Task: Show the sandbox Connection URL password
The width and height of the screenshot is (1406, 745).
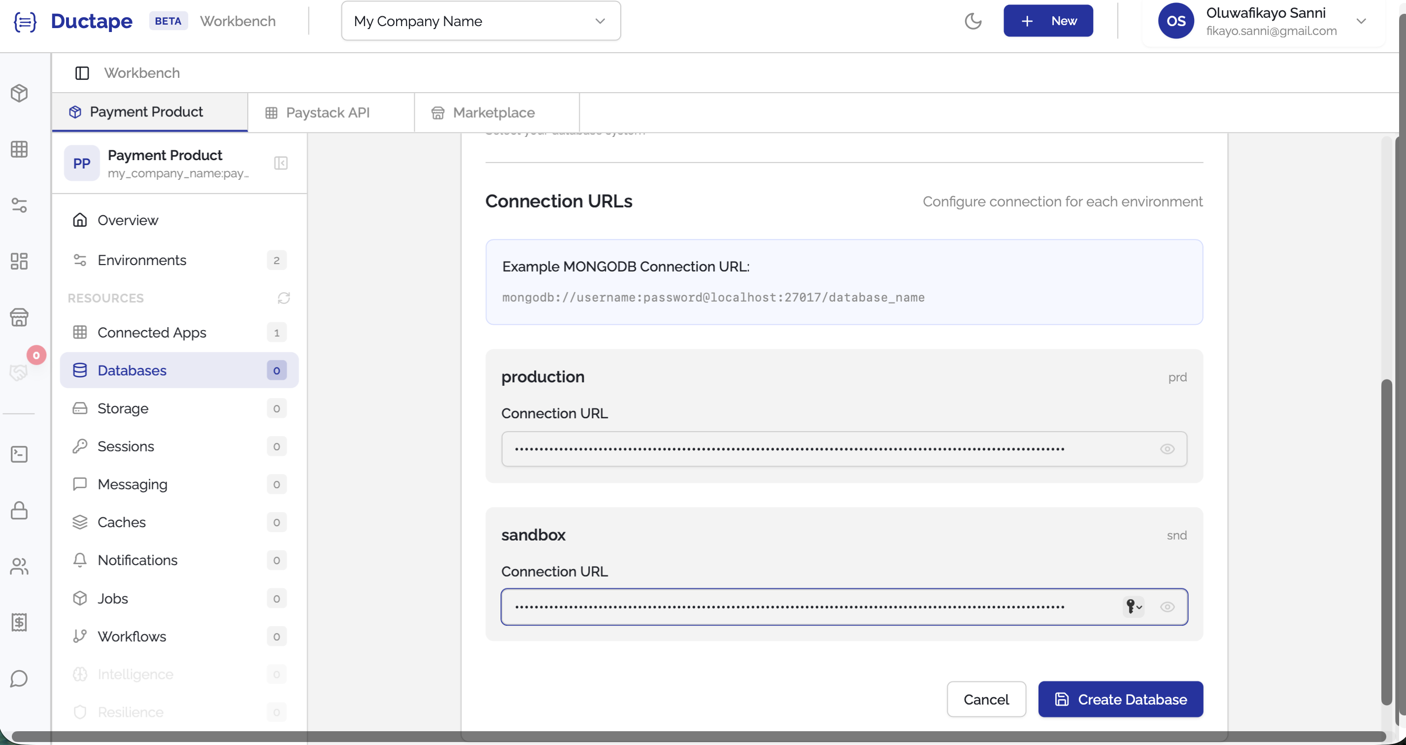Action: [1168, 607]
